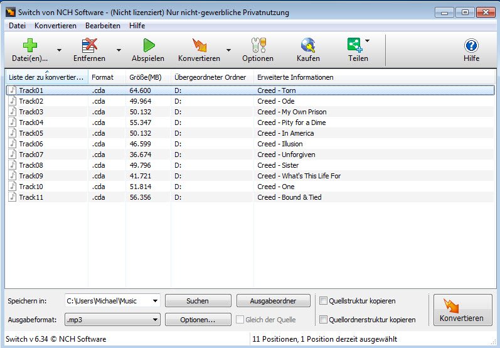Enable Quellstruktur kopieren checkbox
This screenshot has height=348, width=500.
coord(324,300)
